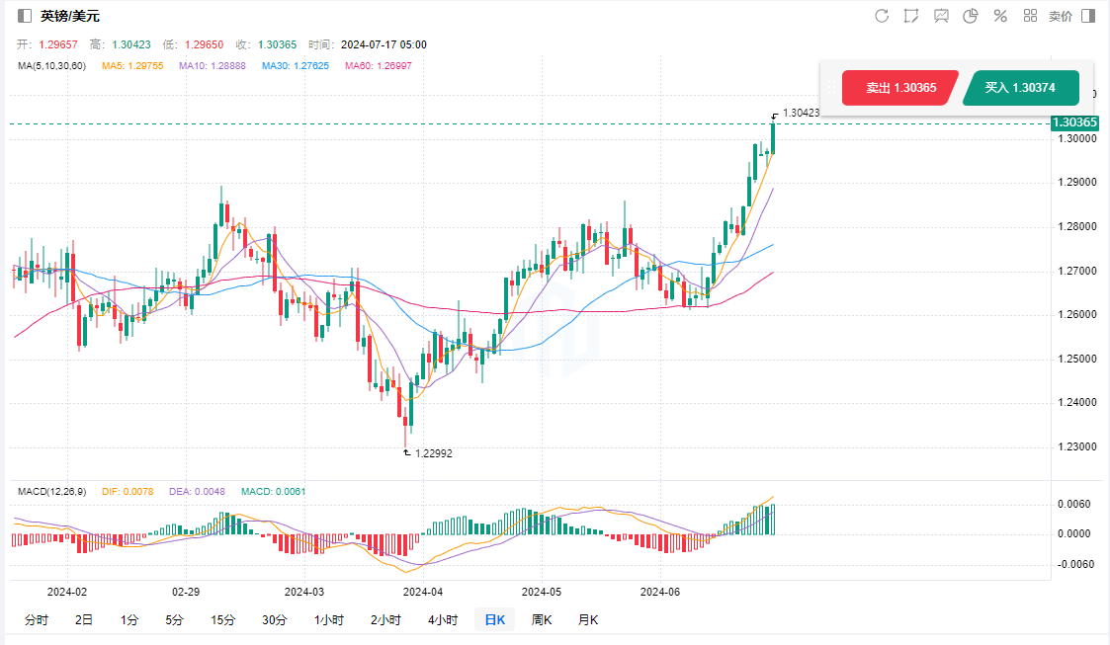Viewport: 1110px width, 645px height.
Task: Open the four-square grid layout icon
Action: pos(1030,16)
